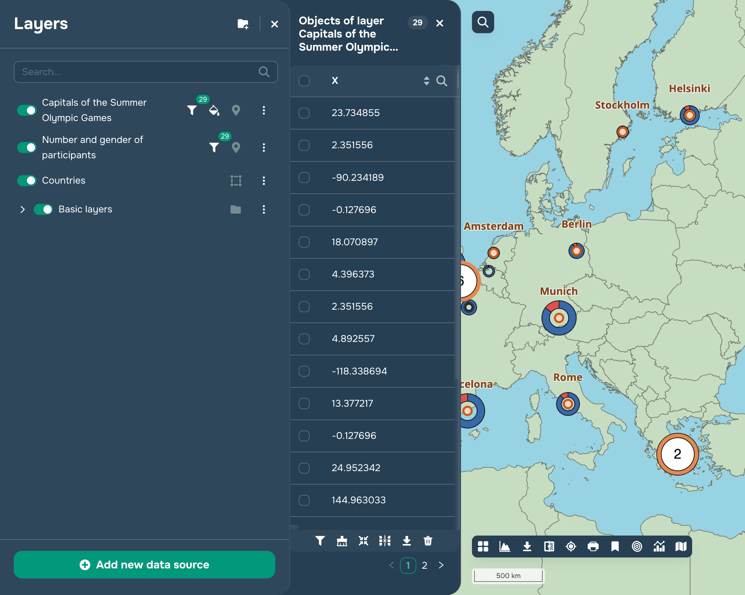Viewport: 745px width, 595px height.
Task: Click Add new data source button
Action: 144,565
